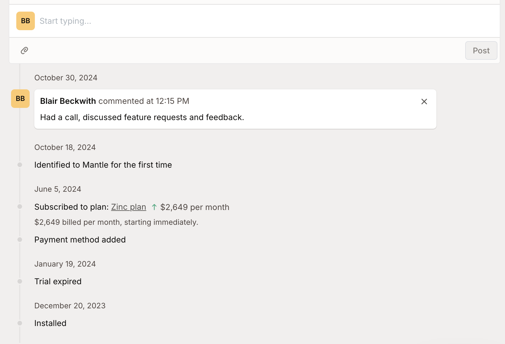Open the Zinc plan link

point(128,207)
